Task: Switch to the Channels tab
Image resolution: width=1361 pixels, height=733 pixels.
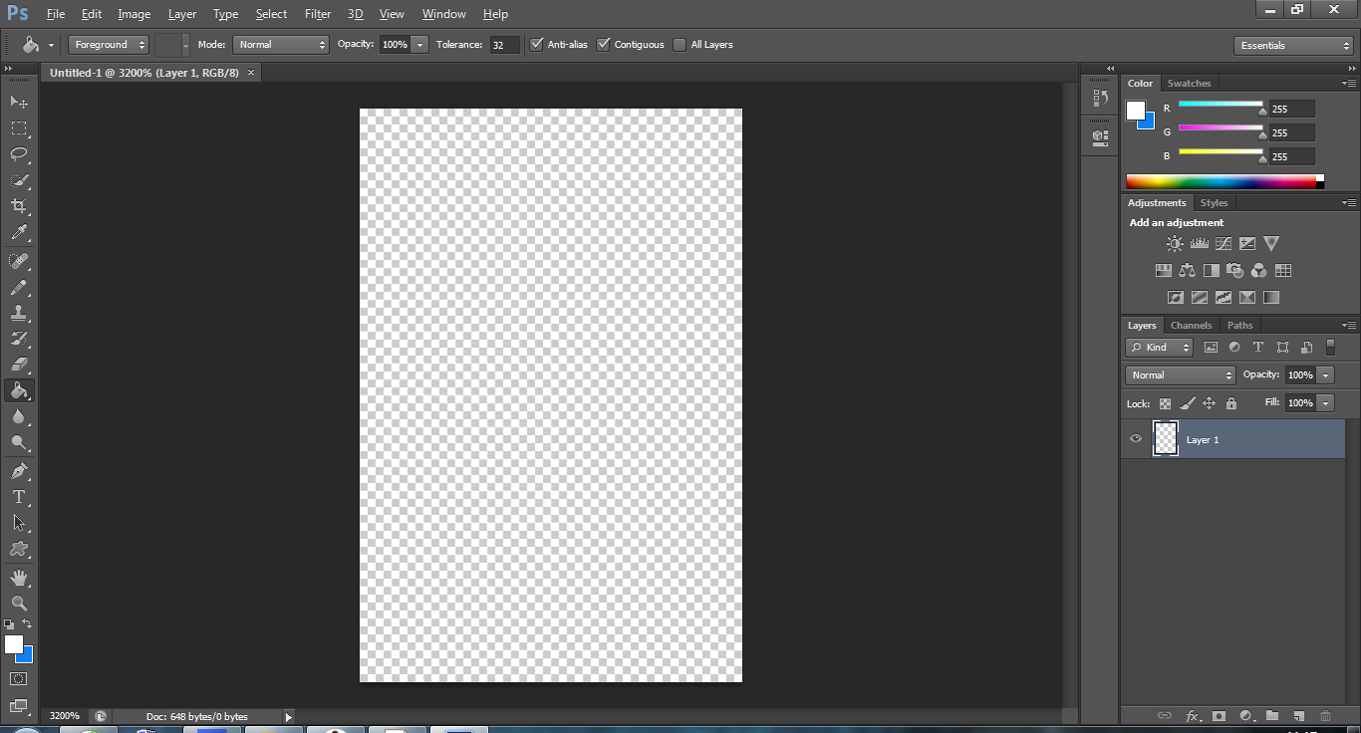Action: tap(1191, 326)
